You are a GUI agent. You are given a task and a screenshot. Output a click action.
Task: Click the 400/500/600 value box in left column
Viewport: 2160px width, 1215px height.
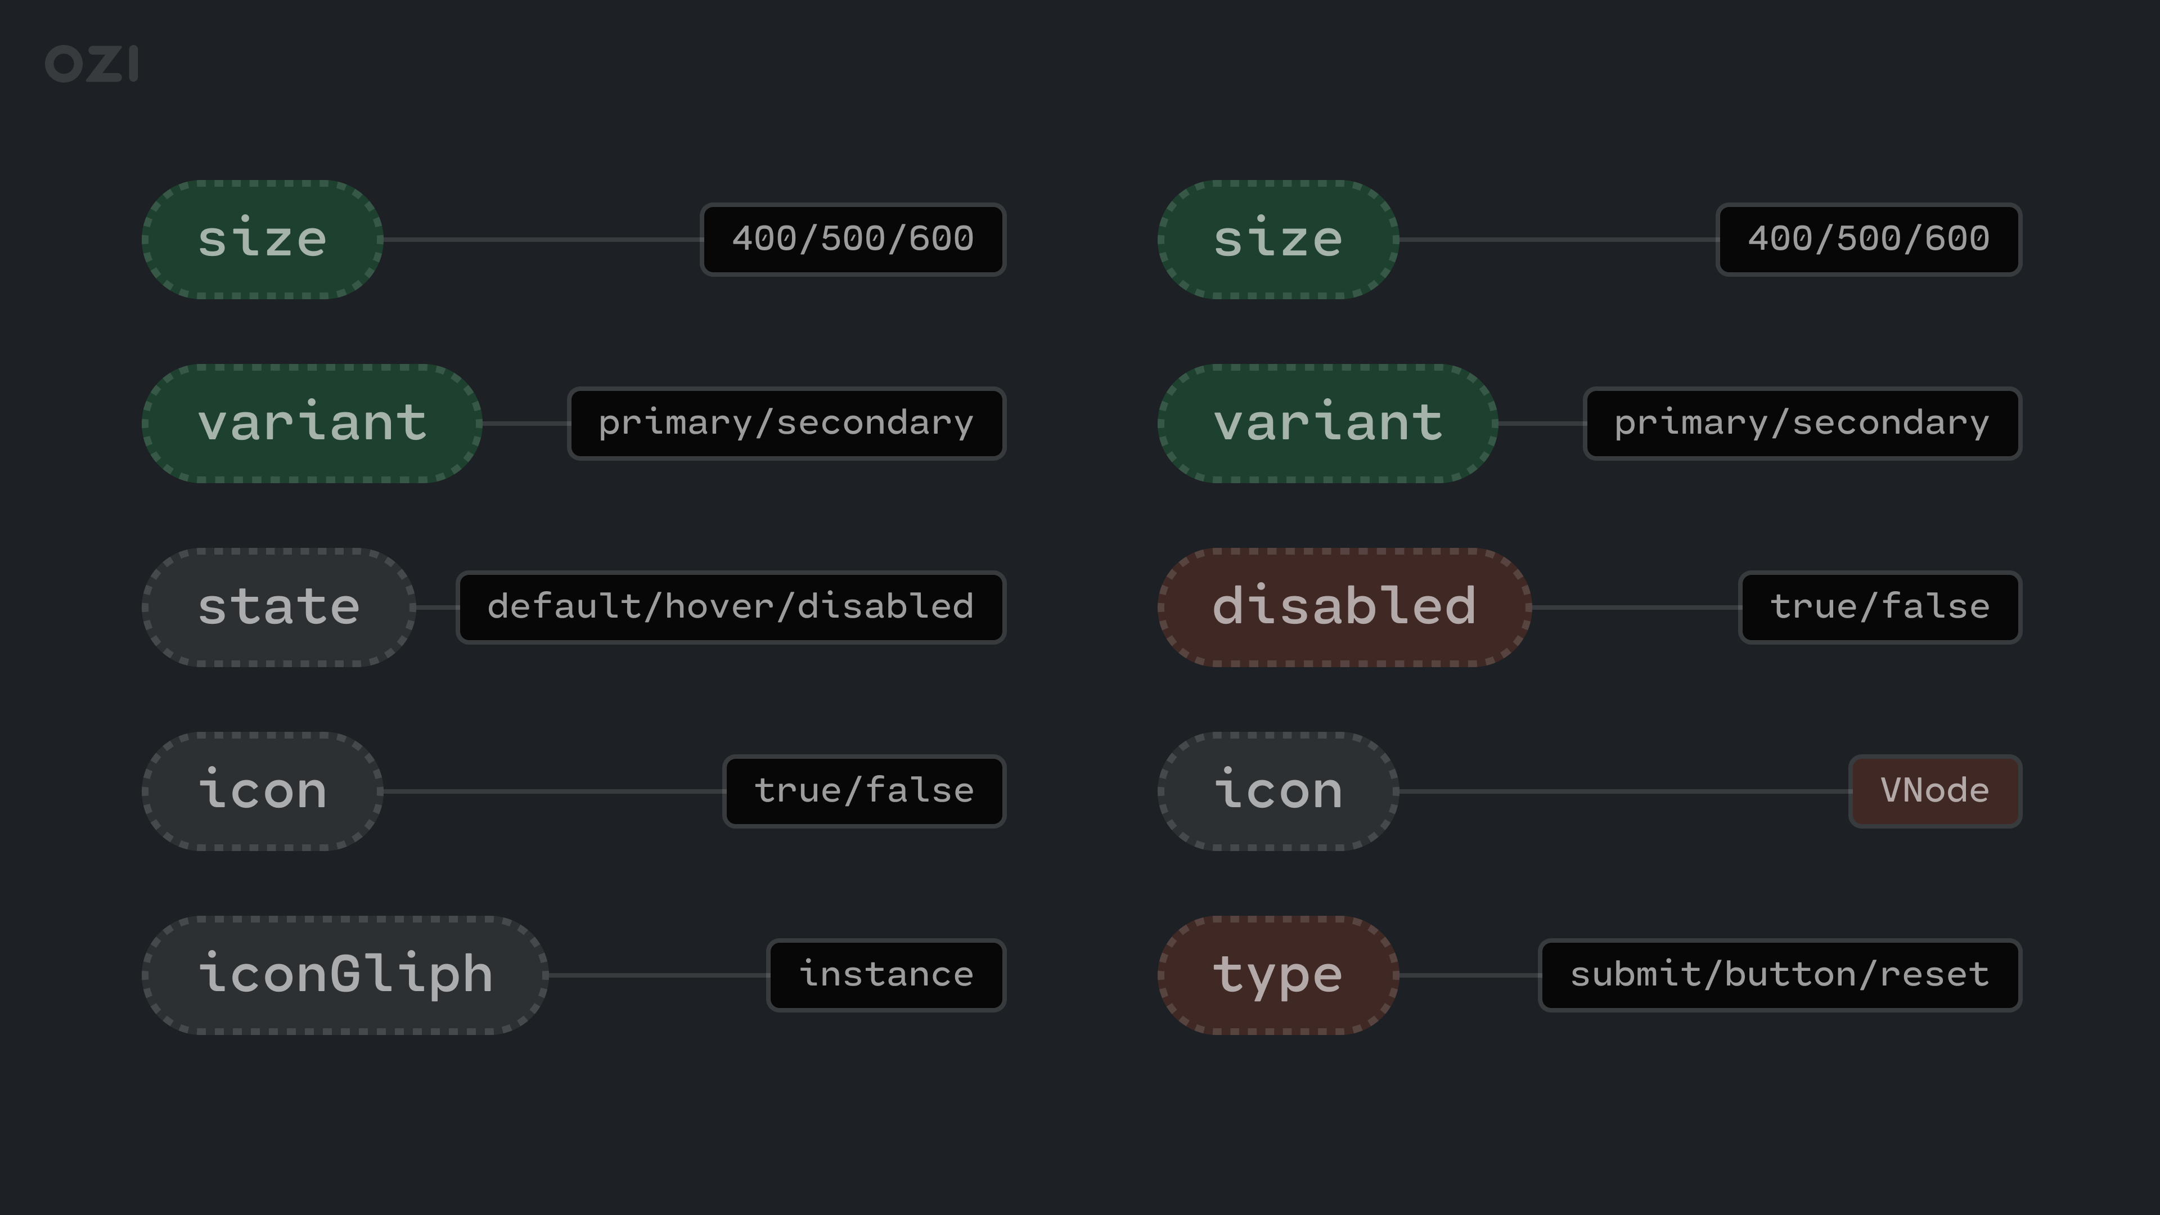tap(853, 239)
